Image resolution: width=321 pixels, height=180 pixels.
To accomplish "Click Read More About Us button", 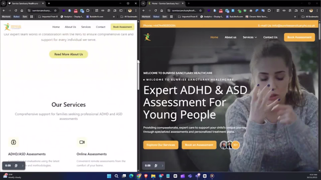I will (x=69, y=54).
